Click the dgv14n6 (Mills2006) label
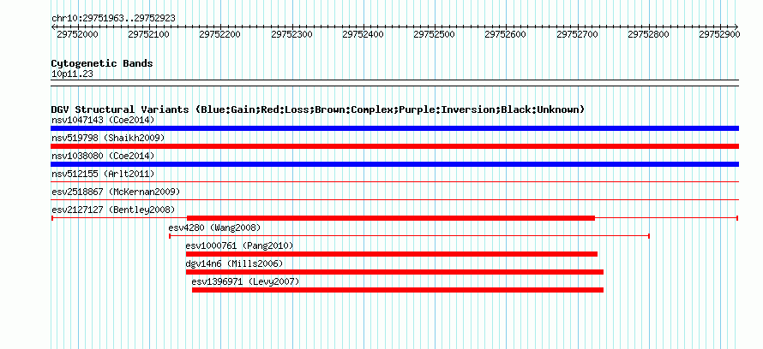The height and width of the screenshot is (349, 763). click(234, 263)
